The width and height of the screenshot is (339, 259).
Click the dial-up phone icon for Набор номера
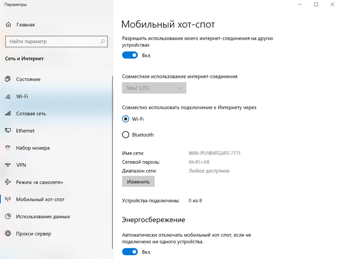(8, 148)
